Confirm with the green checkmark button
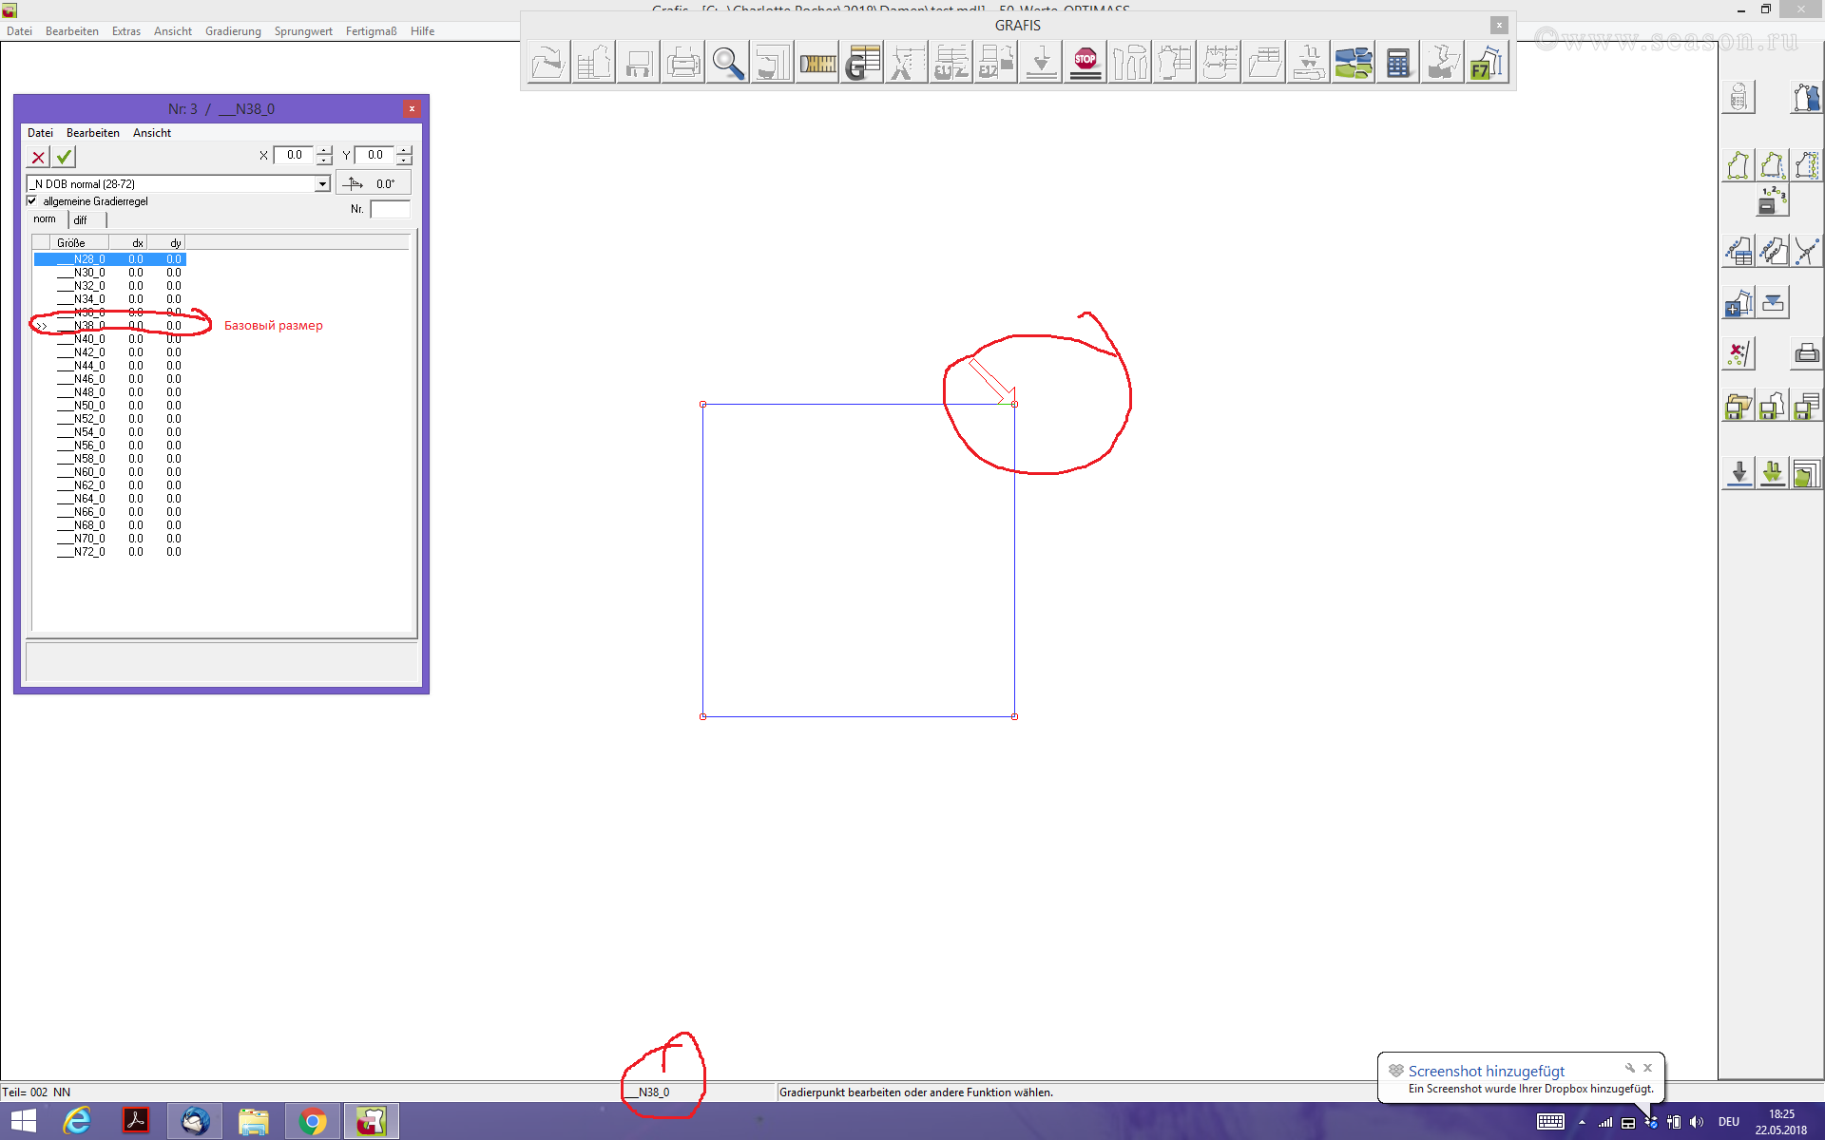The image size is (1825, 1140). pyautogui.click(x=65, y=157)
